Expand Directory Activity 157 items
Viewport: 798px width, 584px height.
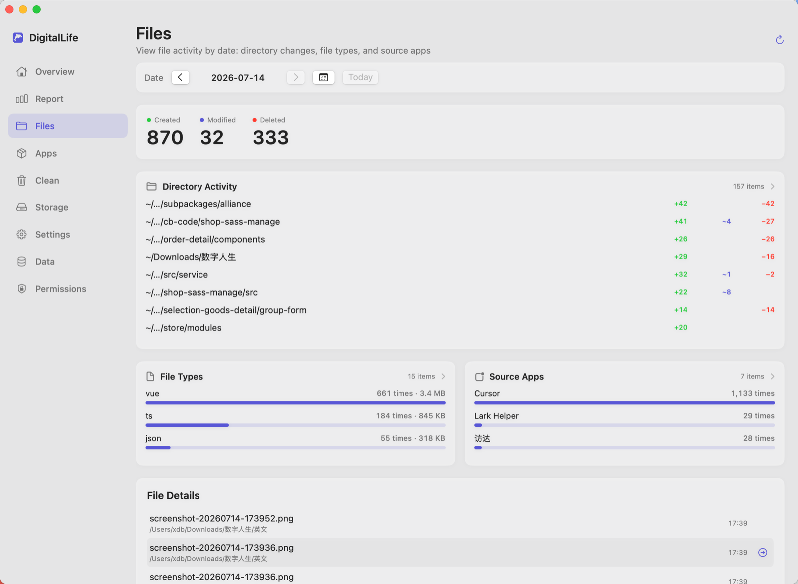point(754,187)
